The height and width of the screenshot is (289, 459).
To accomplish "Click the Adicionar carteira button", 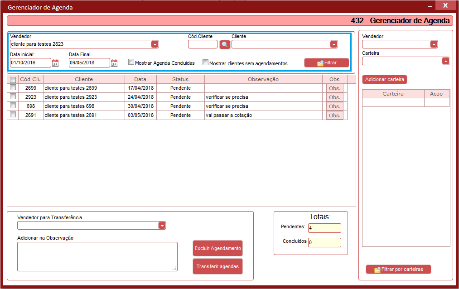I will pyautogui.click(x=384, y=80).
